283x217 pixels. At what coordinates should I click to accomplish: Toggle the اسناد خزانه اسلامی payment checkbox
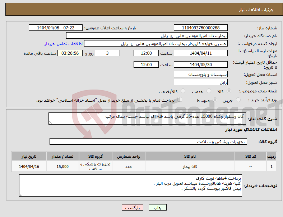click(180, 100)
